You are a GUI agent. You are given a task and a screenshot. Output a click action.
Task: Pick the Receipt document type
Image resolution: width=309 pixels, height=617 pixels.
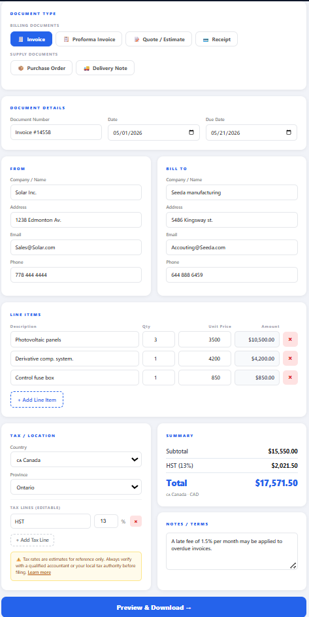coord(217,39)
